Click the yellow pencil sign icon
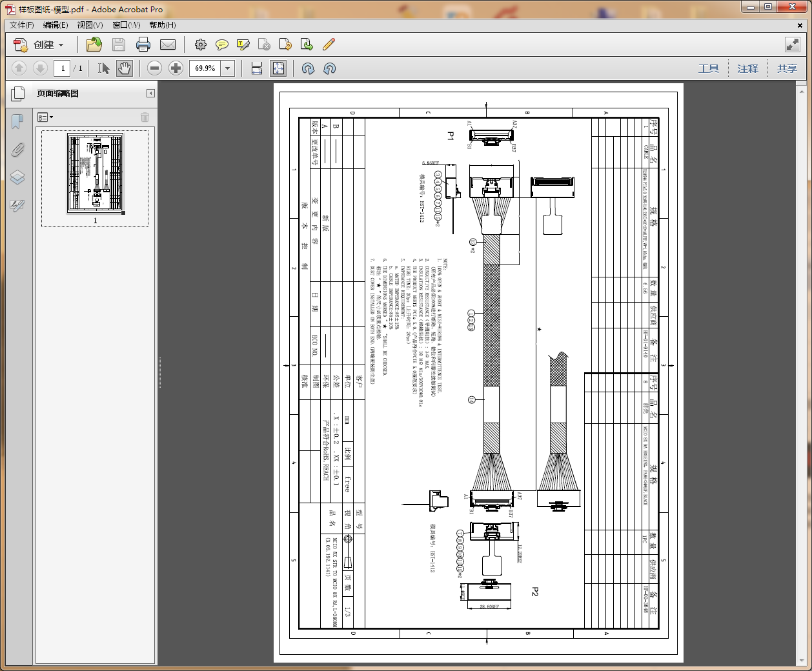Screen dimensions: 812x671 point(329,45)
